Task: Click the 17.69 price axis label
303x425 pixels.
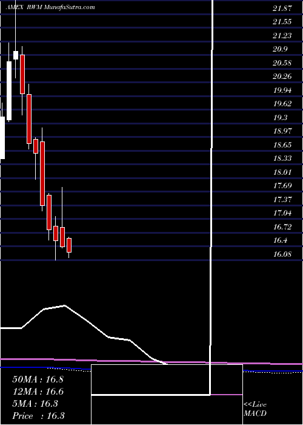Action: pos(282,186)
